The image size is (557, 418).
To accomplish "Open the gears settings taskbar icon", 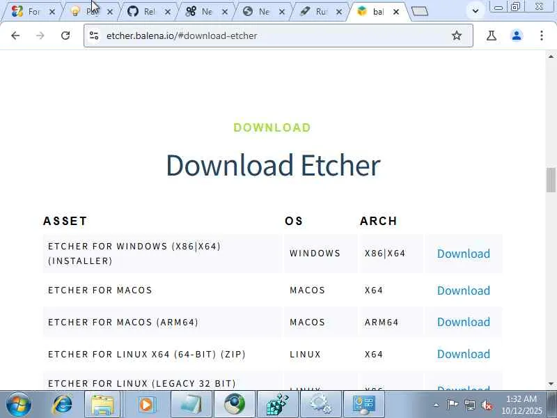I will 321,405.
